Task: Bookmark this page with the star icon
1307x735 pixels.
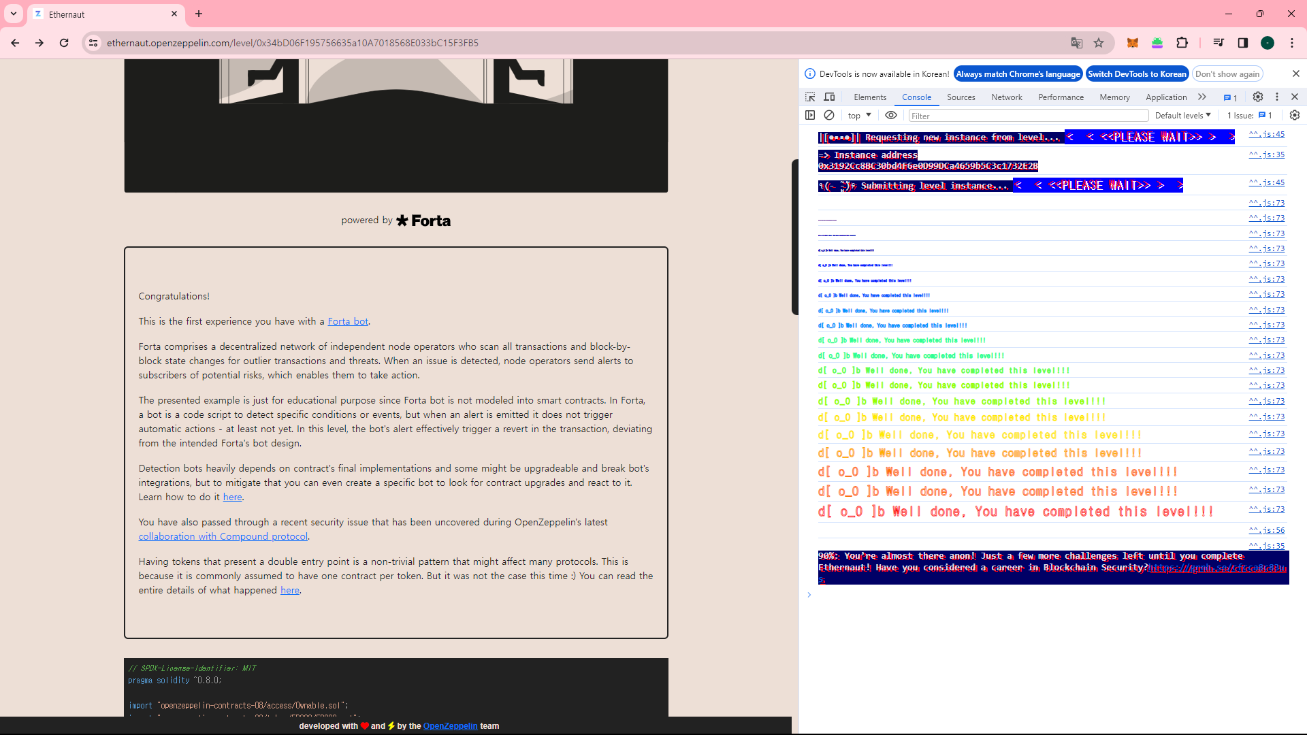Action: pos(1099,43)
